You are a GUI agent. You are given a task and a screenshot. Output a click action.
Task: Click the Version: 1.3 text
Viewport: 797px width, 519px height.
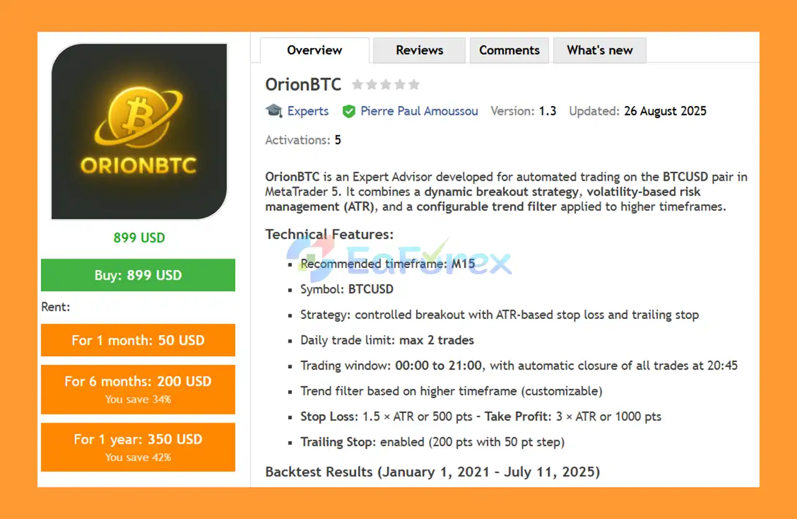click(x=524, y=111)
